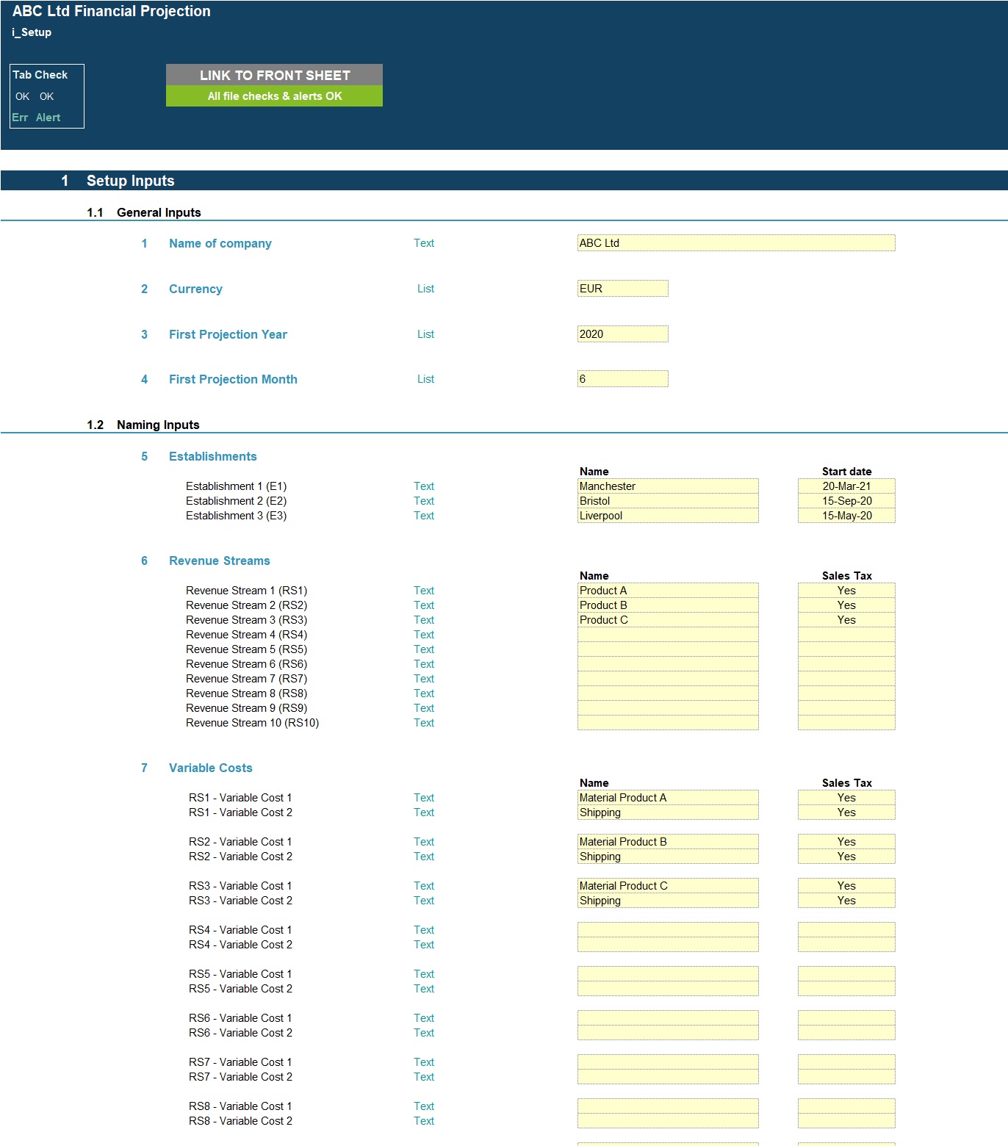Open the Currency list cell showing EUR
1008x1146 pixels.
click(623, 289)
